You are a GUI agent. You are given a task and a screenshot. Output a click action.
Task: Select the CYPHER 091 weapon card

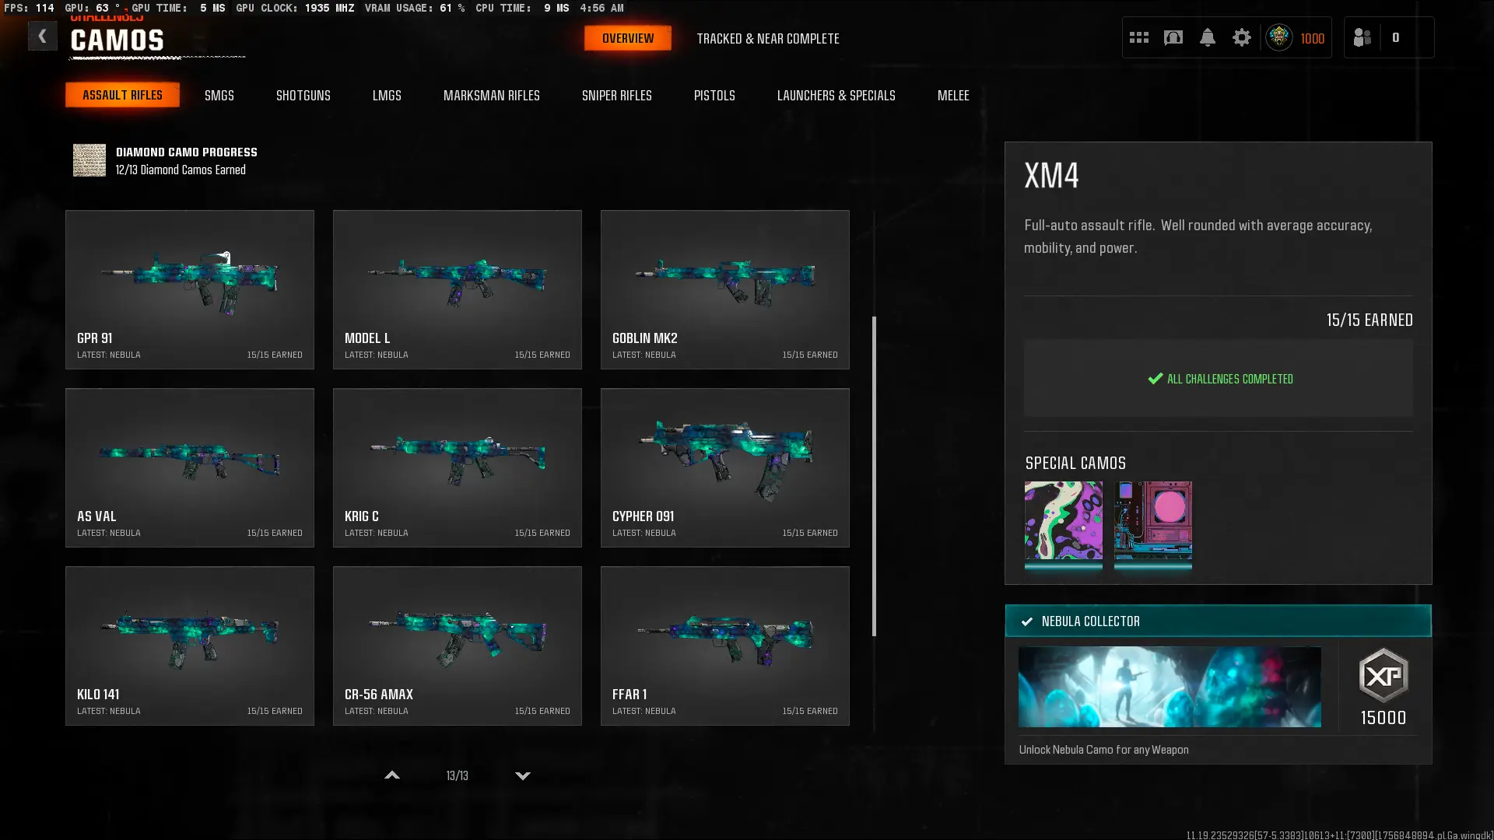click(724, 467)
